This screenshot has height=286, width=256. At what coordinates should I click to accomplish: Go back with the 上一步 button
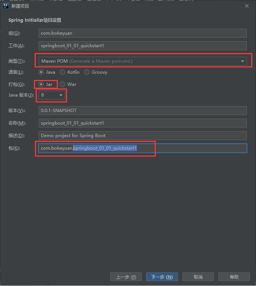tap(126, 277)
